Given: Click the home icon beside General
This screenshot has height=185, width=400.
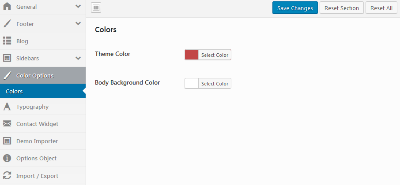Looking at the screenshot, I should (7, 7).
